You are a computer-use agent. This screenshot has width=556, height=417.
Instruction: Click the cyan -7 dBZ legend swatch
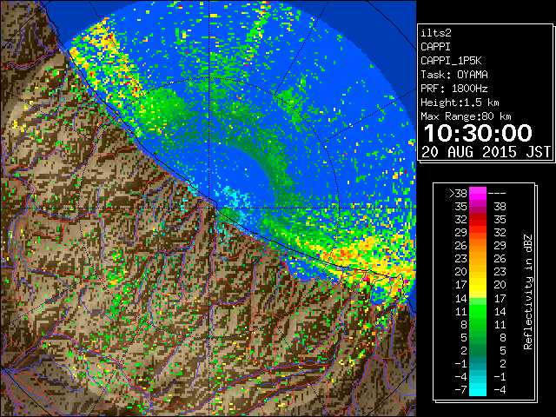click(478, 389)
